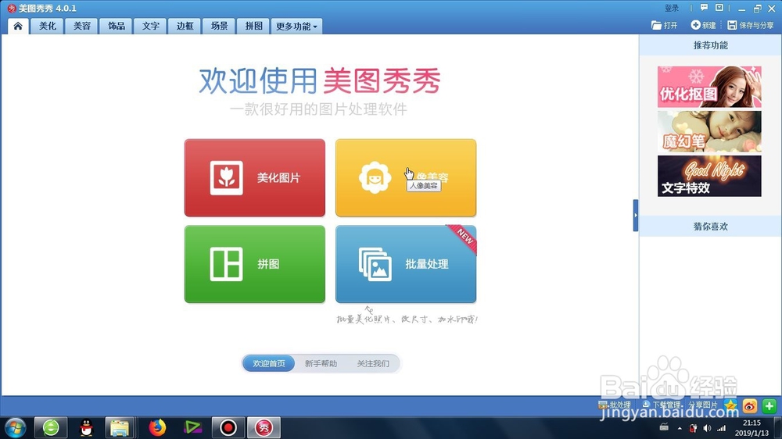Open the volume control in the system tray
The width and height of the screenshot is (782, 439).
(x=707, y=428)
